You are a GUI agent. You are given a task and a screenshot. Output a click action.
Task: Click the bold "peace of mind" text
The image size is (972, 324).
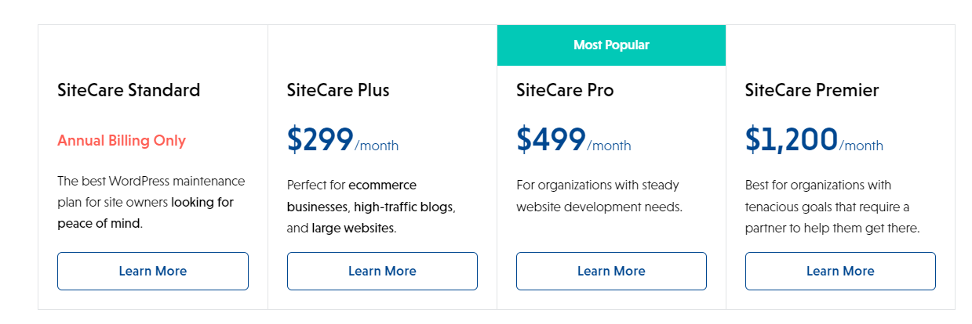click(x=98, y=223)
